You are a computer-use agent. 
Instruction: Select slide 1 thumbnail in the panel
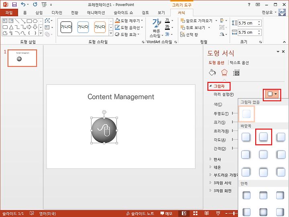[x=22, y=58]
